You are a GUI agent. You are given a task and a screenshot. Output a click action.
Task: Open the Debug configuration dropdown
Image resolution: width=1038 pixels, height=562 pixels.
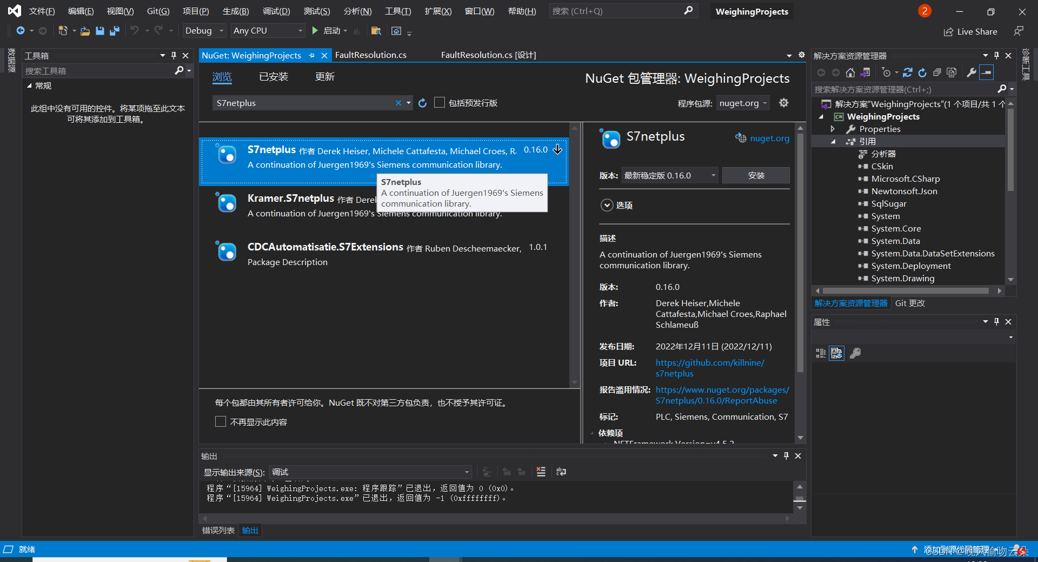click(221, 31)
